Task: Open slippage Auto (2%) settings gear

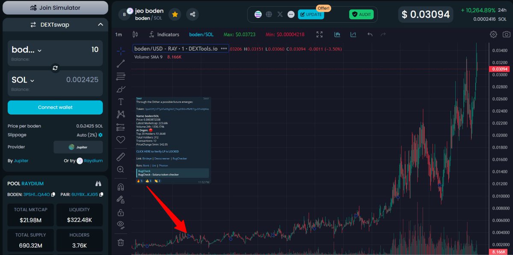Action: pyautogui.click(x=100, y=135)
